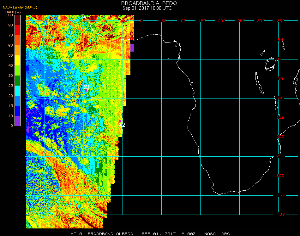Click the 10E longitude label
Viewport: 300px width, 236px height.
[182, 21]
